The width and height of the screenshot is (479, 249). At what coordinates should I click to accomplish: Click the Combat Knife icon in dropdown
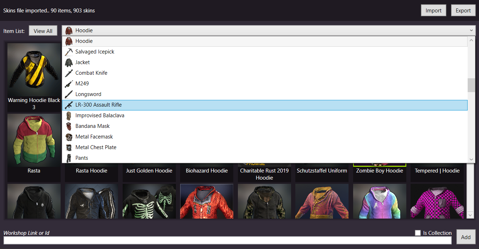(x=69, y=73)
